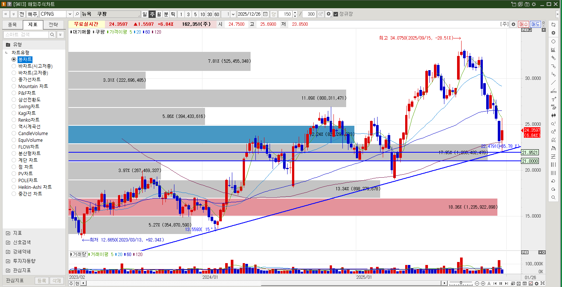Select the straight line drawing tool
This screenshot has height=287, width=562.
click(553, 82)
